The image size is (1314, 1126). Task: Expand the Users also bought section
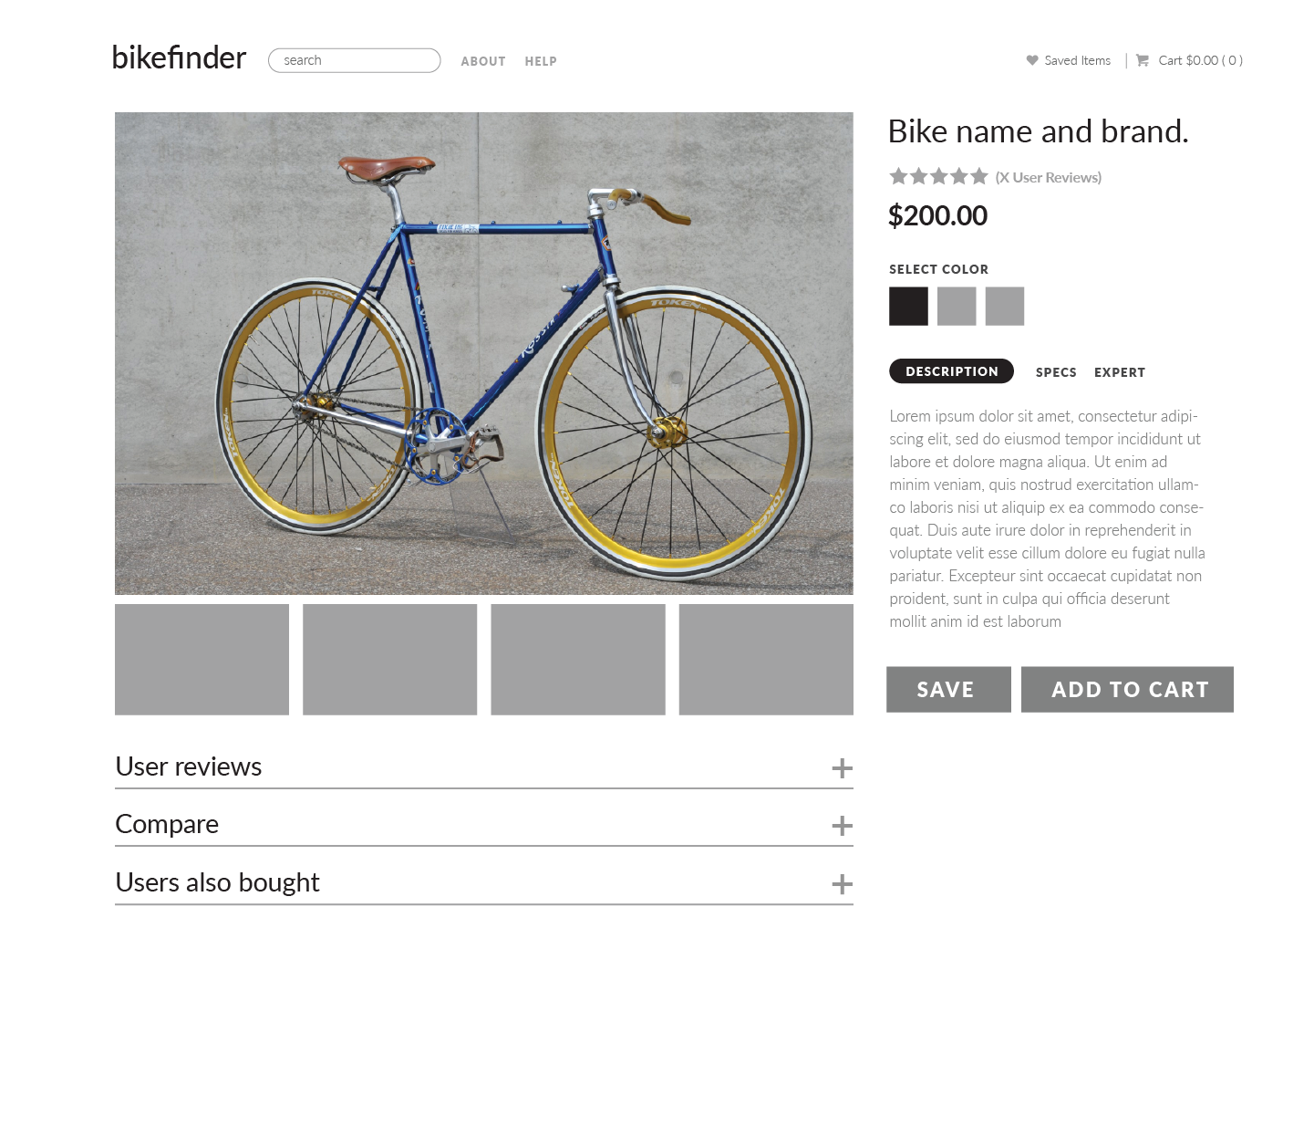(842, 884)
